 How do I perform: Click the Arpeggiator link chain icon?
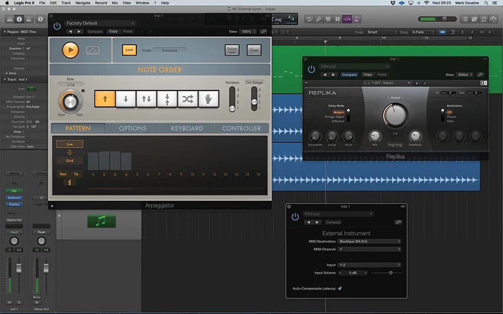[x=264, y=31]
